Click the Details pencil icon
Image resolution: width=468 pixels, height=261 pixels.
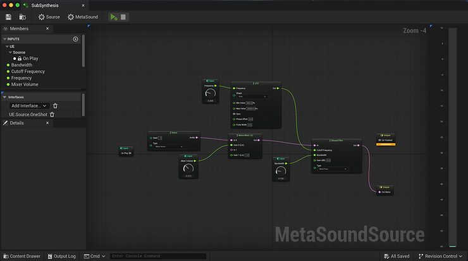click(x=5, y=123)
